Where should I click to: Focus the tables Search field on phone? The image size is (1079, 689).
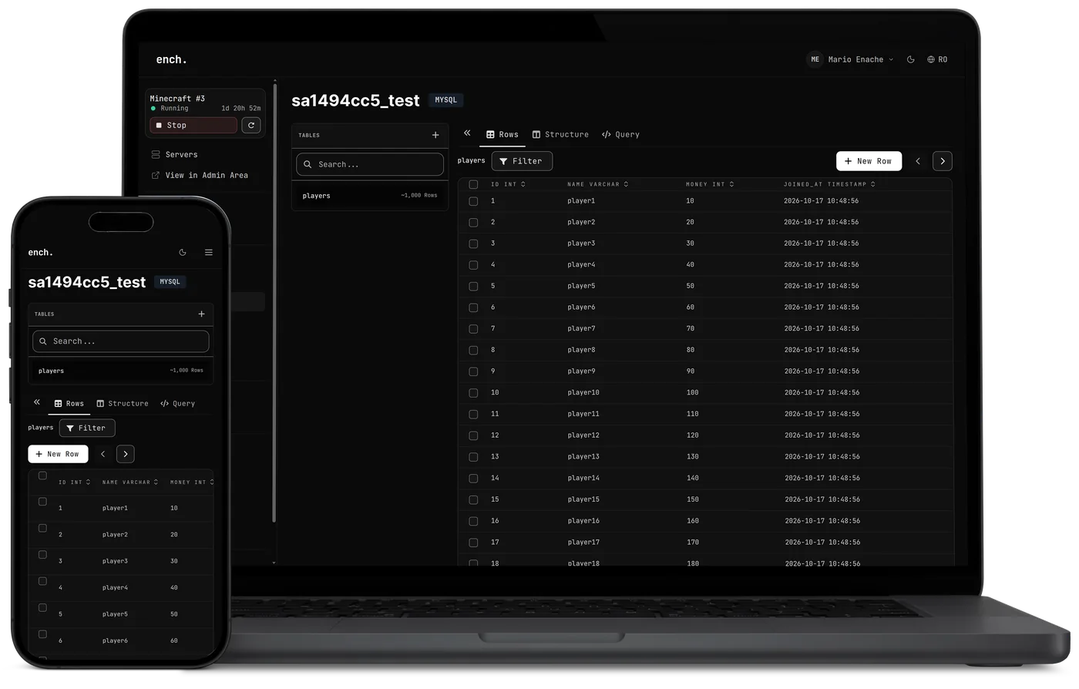coord(121,341)
